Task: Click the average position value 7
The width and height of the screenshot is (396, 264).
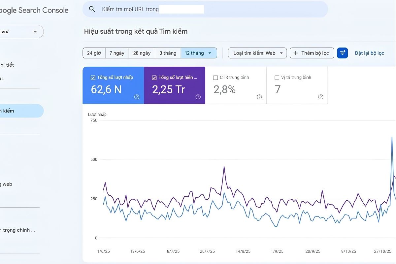Action: (x=278, y=89)
